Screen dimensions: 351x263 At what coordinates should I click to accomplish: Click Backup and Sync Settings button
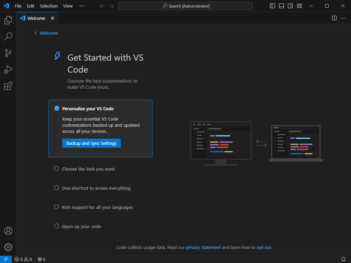91,143
